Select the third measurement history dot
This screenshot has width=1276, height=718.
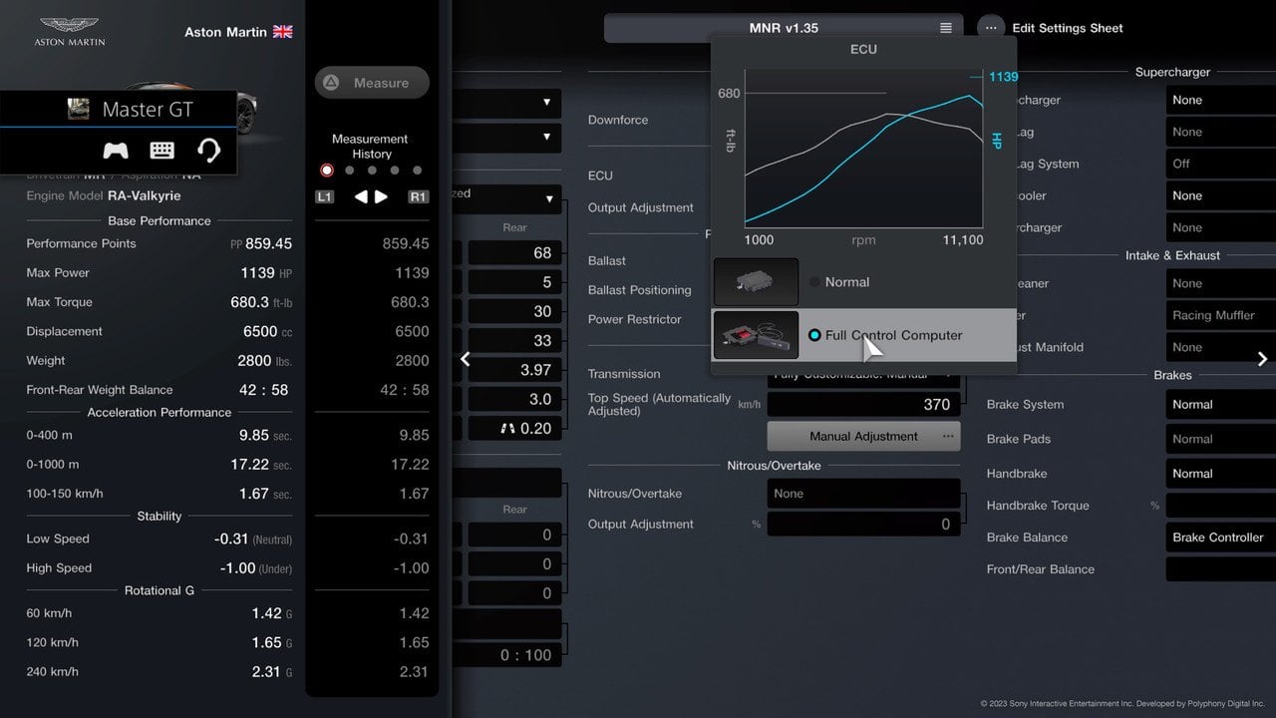pos(372,171)
